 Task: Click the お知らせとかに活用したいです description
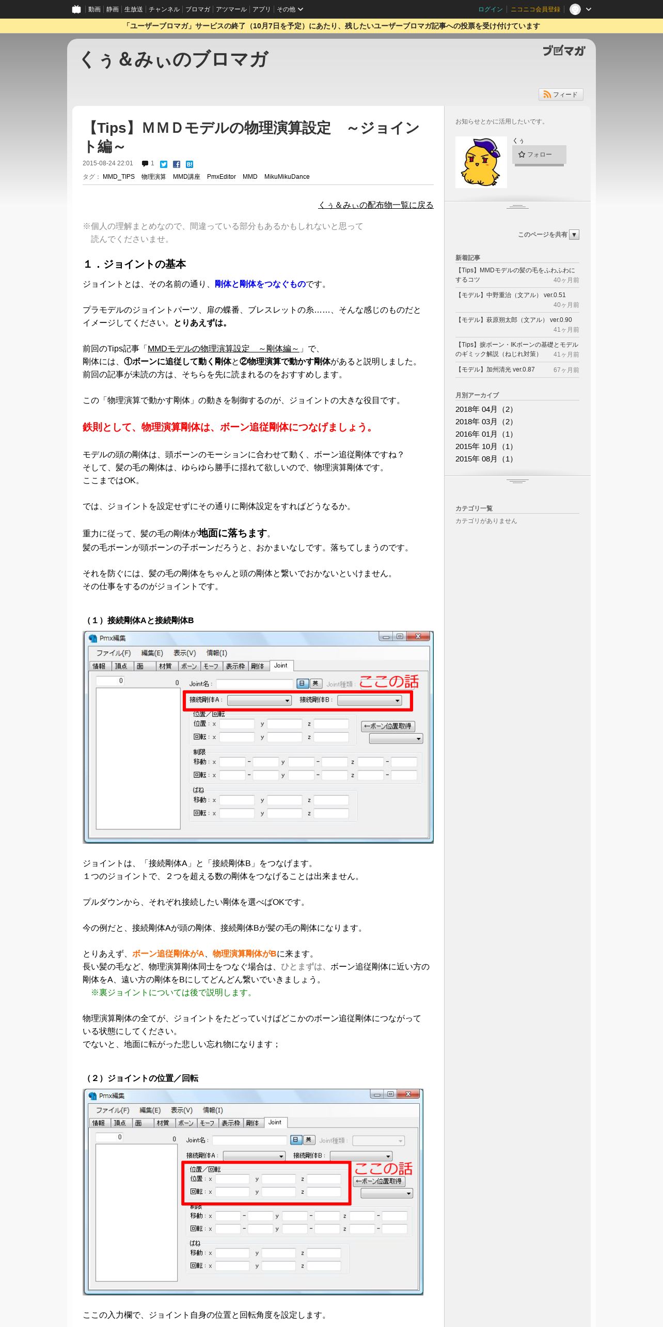coord(501,122)
